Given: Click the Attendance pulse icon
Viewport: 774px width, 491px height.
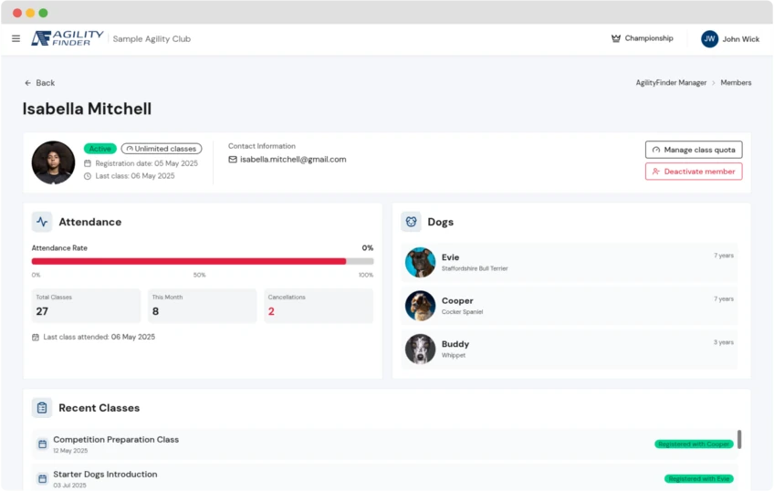Looking at the screenshot, I should [x=42, y=222].
